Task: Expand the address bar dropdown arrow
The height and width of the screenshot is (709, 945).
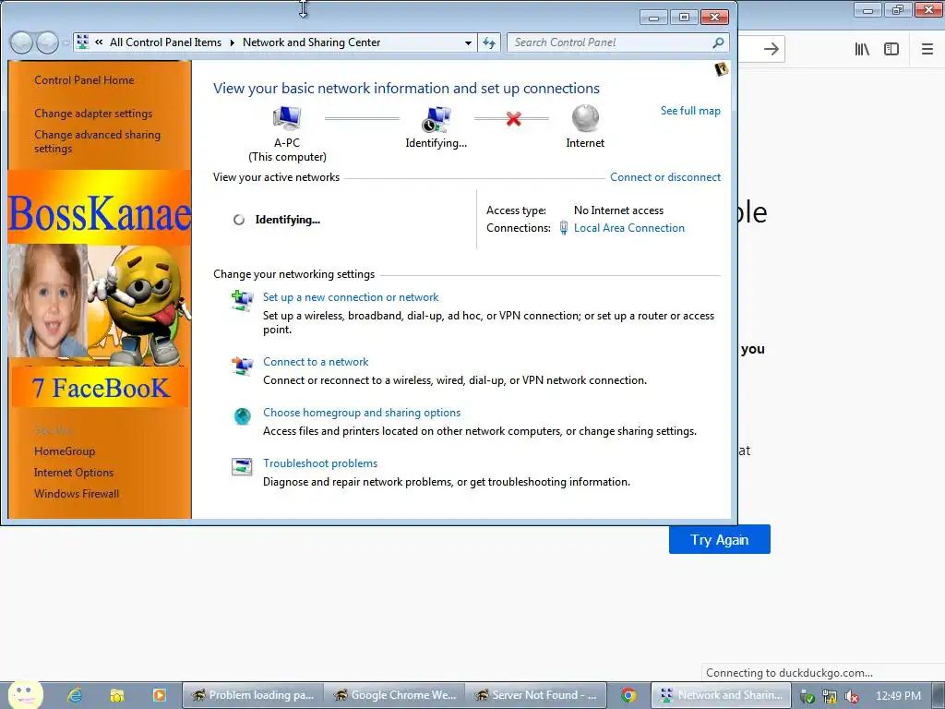Action: click(x=468, y=42)
